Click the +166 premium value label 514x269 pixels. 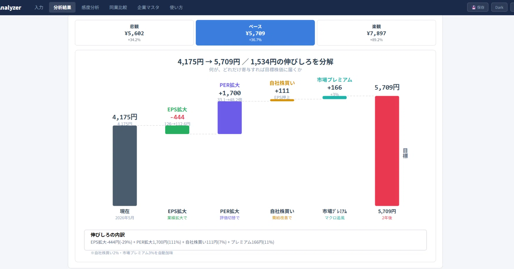click(335, 88)
